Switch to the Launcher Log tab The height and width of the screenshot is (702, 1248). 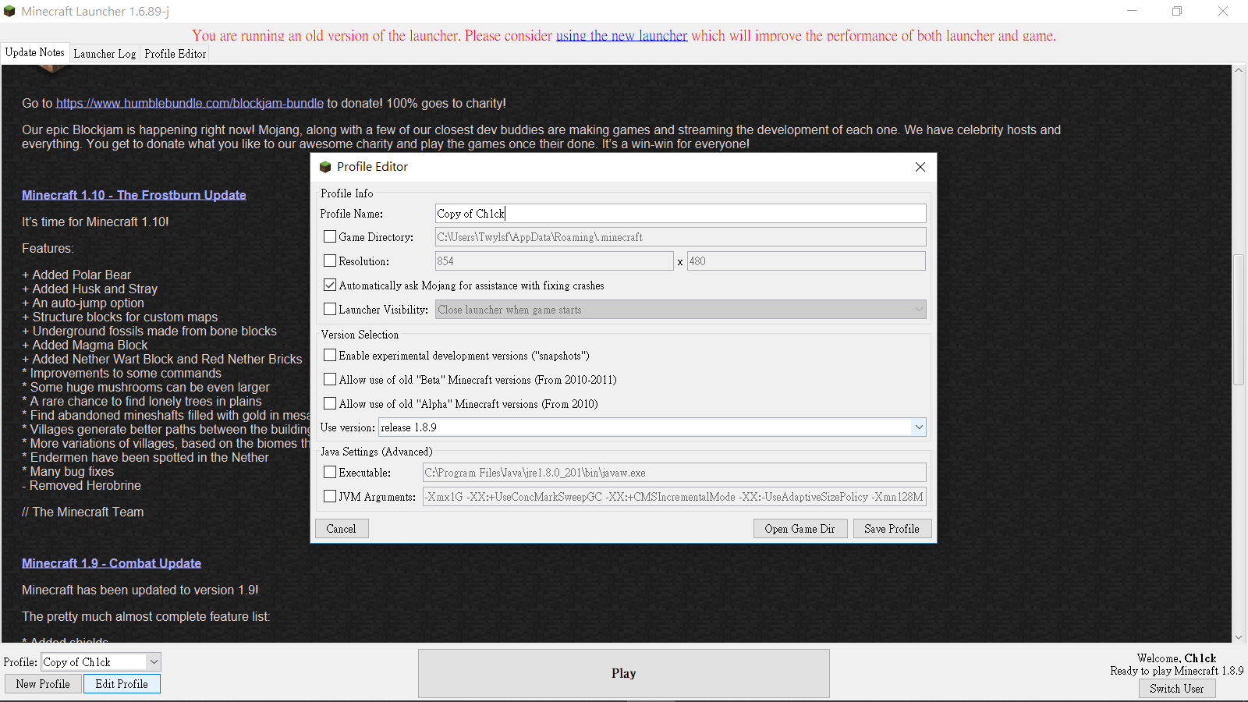pos(105,54)
